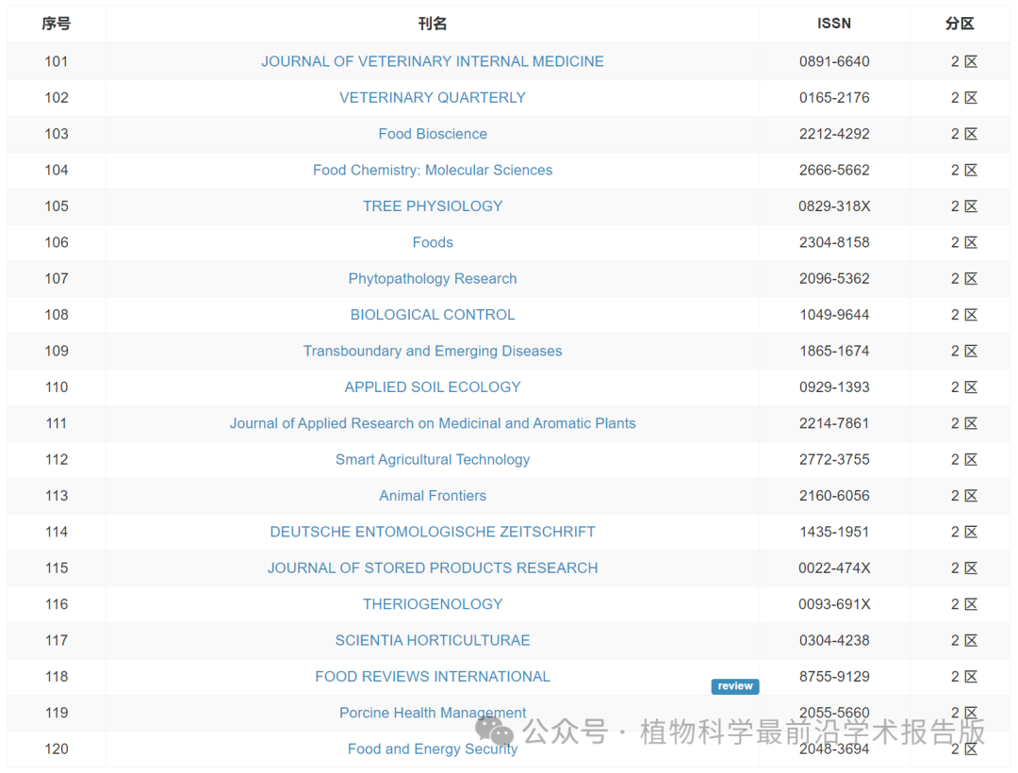
Task: Open JOURNAL OF STORED PRODUCTS RESEARCH
Action: (x=433, y=567)
